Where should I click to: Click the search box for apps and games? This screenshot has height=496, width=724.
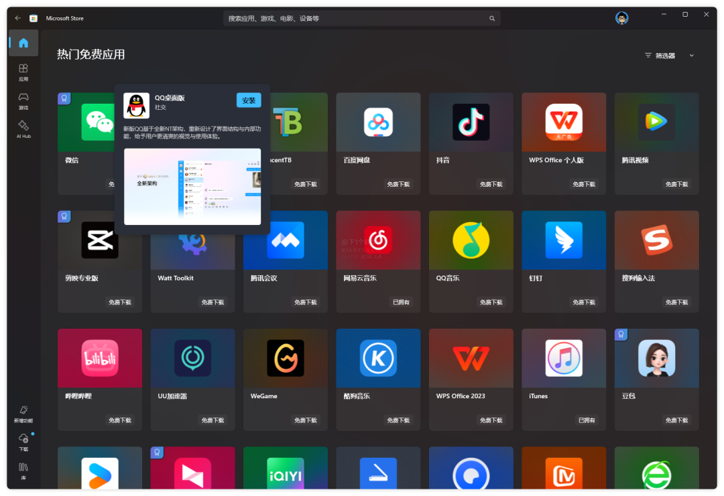pyautogui.click(x=361, y=19)
